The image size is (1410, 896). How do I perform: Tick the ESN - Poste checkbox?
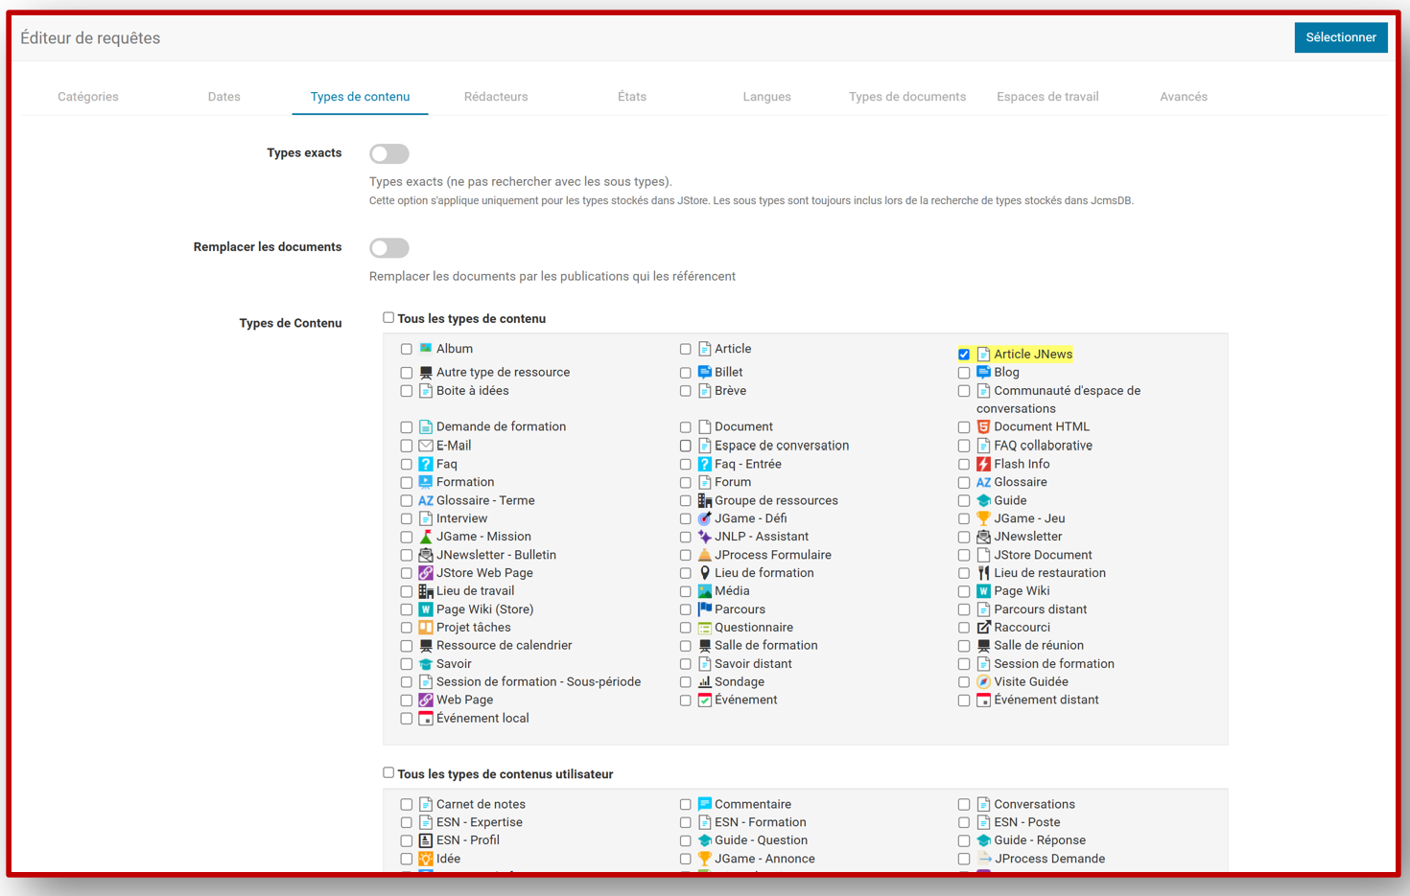pyautogui.click(x=964, y=823)
